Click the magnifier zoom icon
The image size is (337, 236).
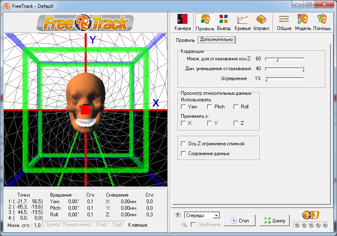click(x=184, y=225)
